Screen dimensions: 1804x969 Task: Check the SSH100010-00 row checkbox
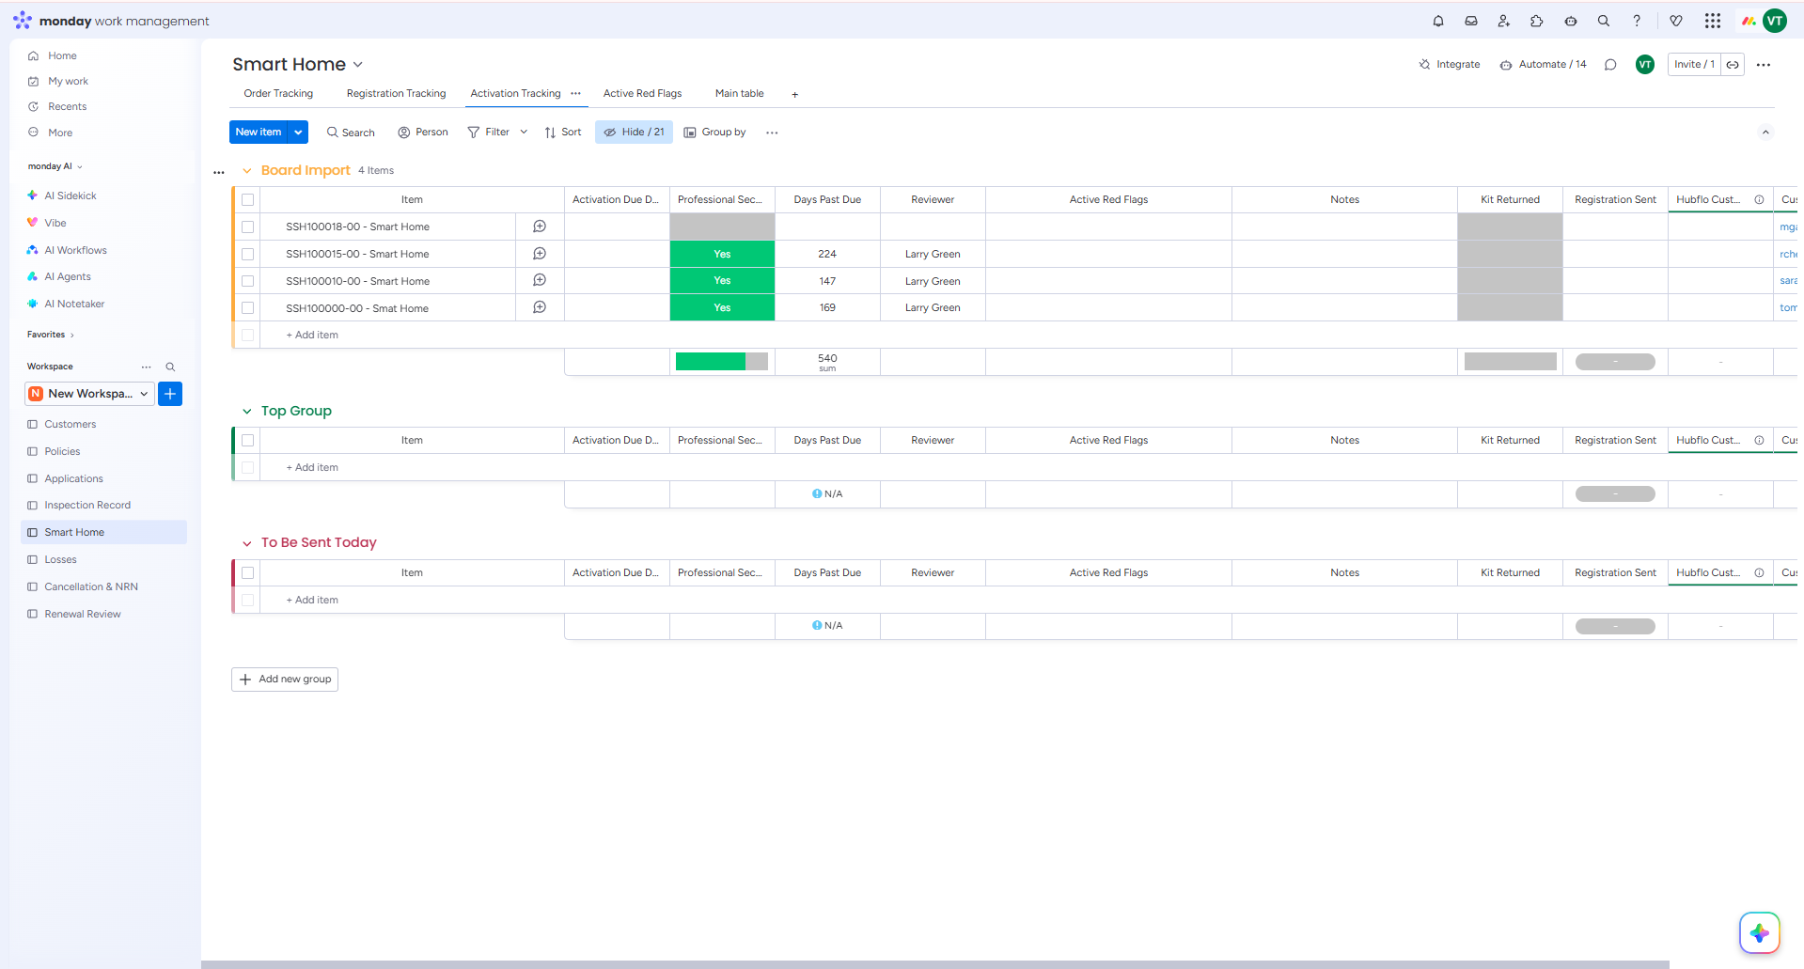248,281
